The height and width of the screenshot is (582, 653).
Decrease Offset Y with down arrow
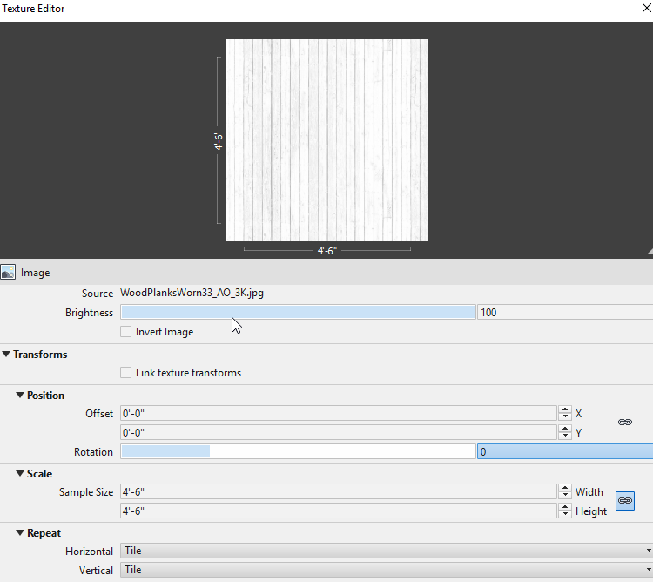[565, 436]
